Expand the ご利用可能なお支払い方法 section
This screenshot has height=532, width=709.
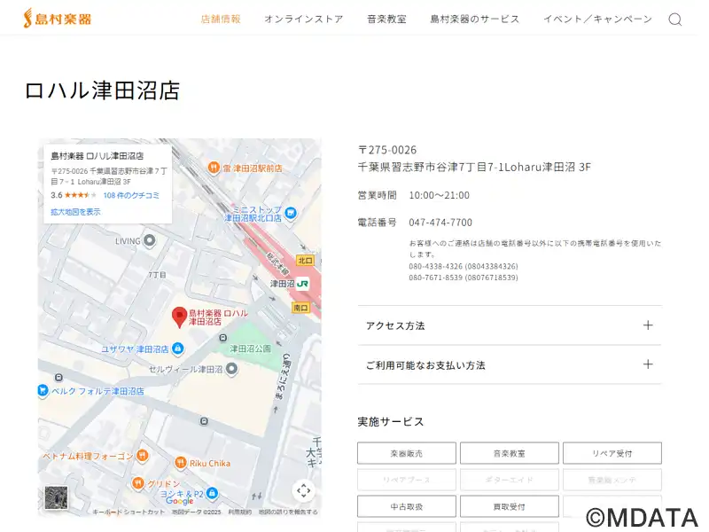pos(510,364)
